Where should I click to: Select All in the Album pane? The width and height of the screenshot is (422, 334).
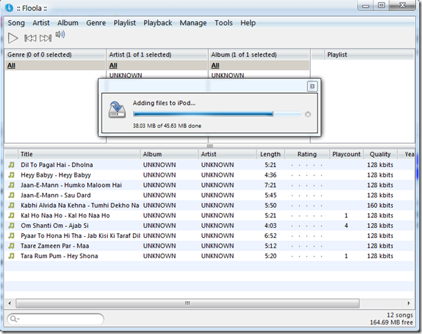[259, 66]
